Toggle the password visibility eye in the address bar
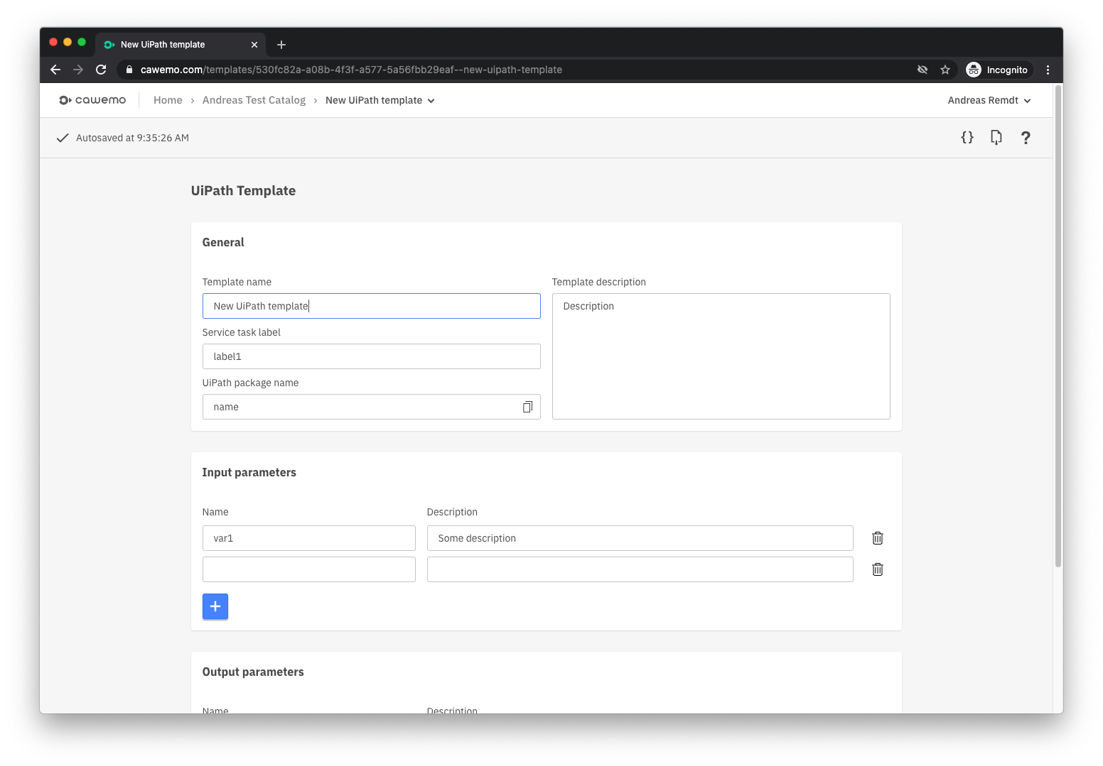This screenshot has height=766, width=1103. (x=922, y=69)
